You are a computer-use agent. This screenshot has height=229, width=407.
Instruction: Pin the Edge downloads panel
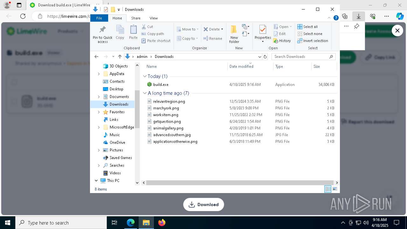click(356, 26)
